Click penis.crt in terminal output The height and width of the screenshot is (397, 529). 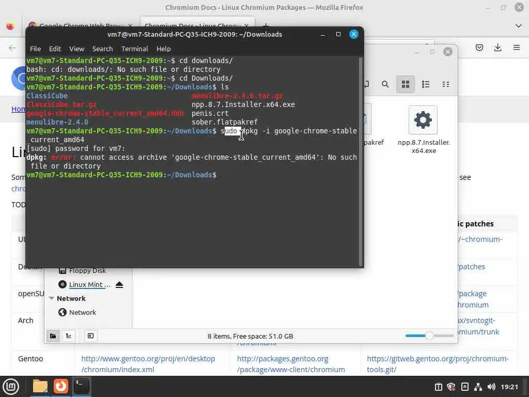[210, 113]
